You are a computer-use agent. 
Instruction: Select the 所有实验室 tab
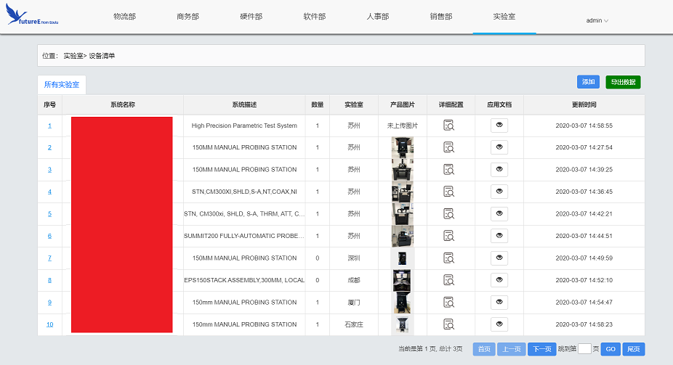pos(62,85)
